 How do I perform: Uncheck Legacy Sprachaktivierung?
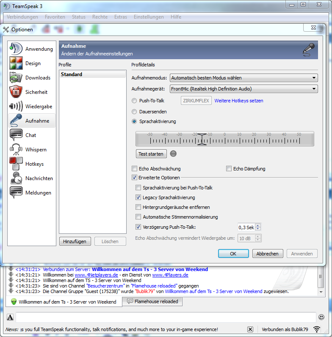[138, 197]
